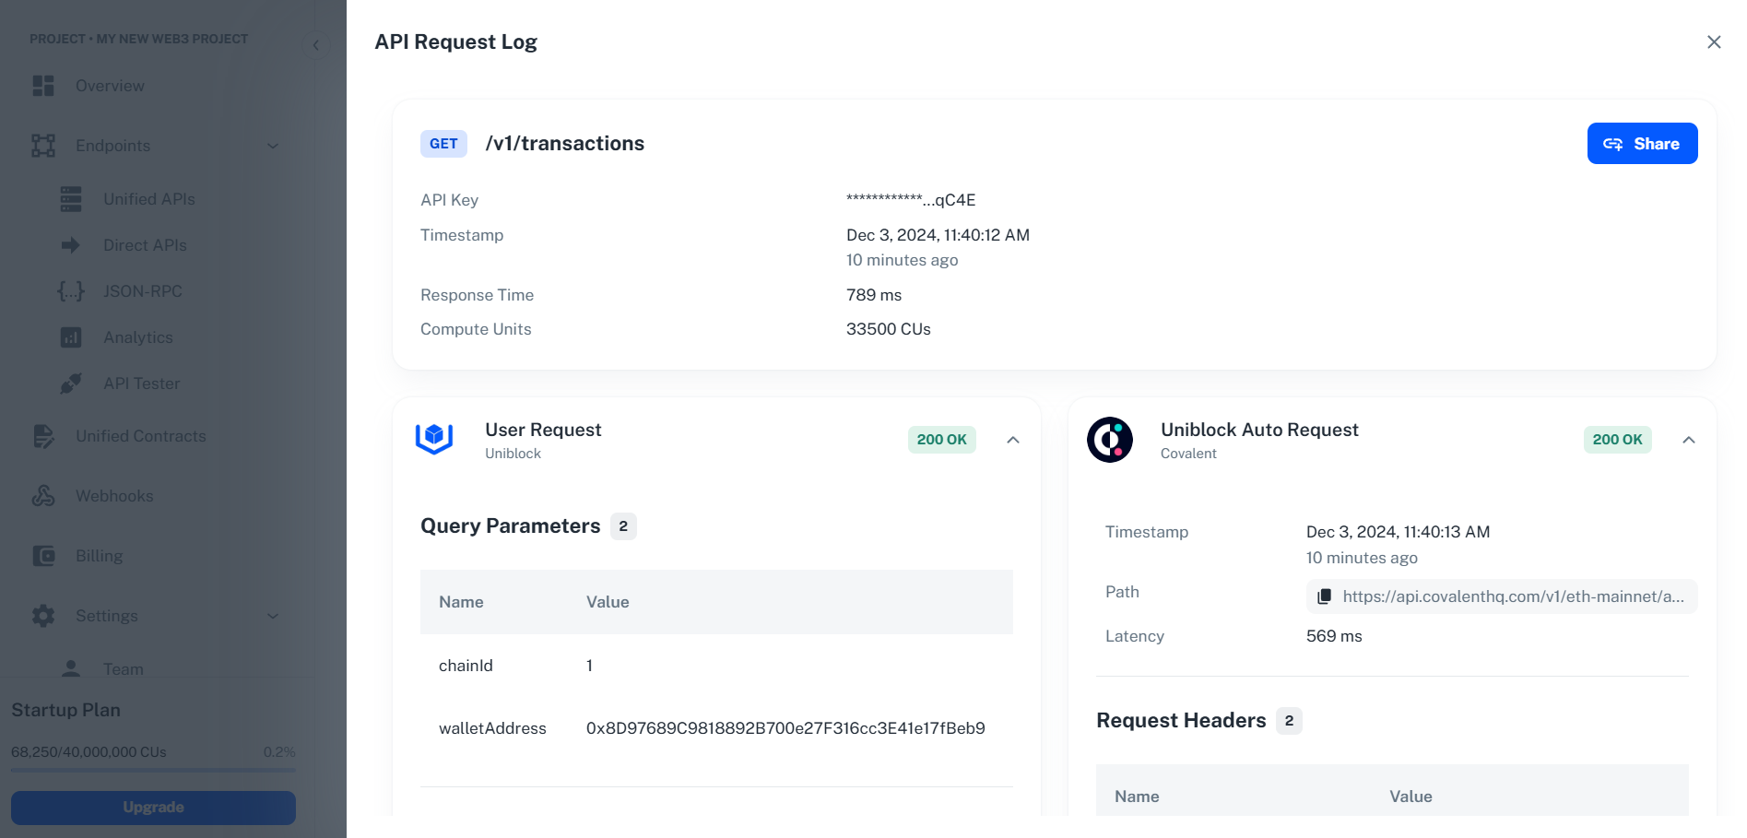Screen dimensions: 1747x838
Task: Open JSON-RPC in the sidebar
Action: (x=143, y=291)
